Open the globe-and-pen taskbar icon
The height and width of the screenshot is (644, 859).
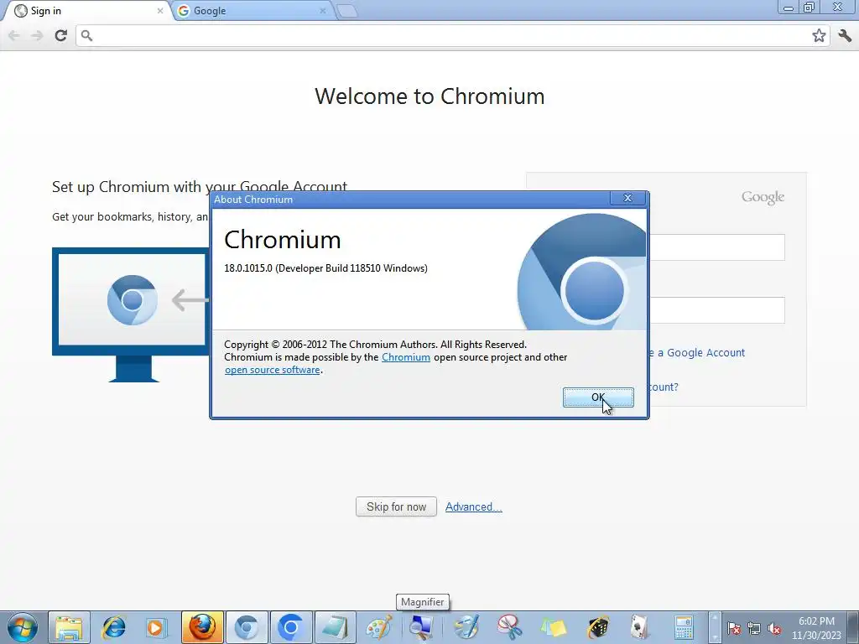pyautogui.click(x=466, y=627)
